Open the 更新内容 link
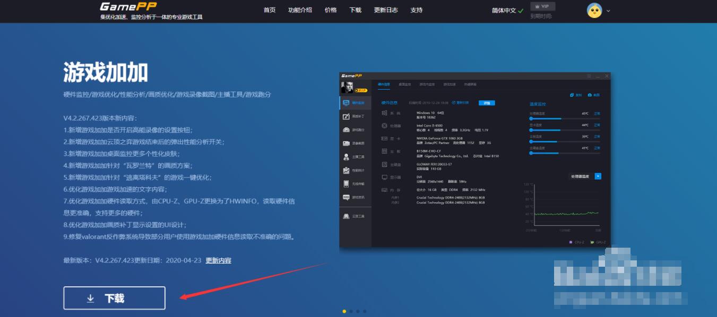The width and height of the screenshot is (717, 317). [218, 260]
